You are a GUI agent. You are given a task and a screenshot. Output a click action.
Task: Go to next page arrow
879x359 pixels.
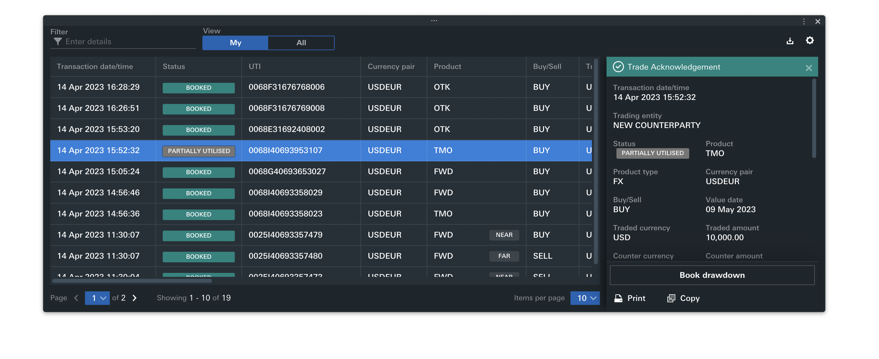[135, 298]
